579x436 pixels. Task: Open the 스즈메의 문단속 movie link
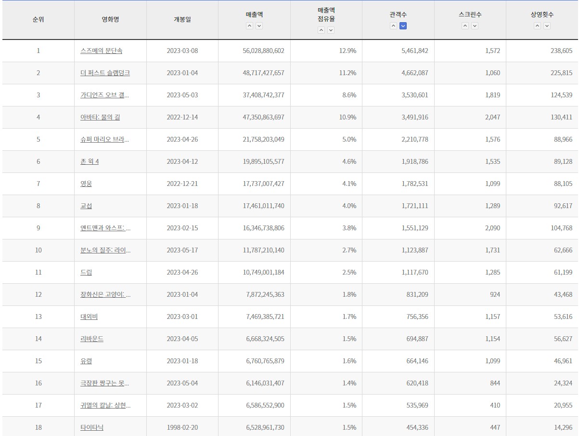(101, 51)
